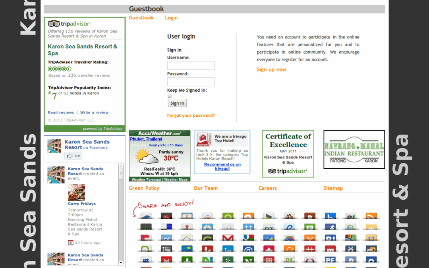
Task: Focus the Password input field
Action: coord(191,82)
